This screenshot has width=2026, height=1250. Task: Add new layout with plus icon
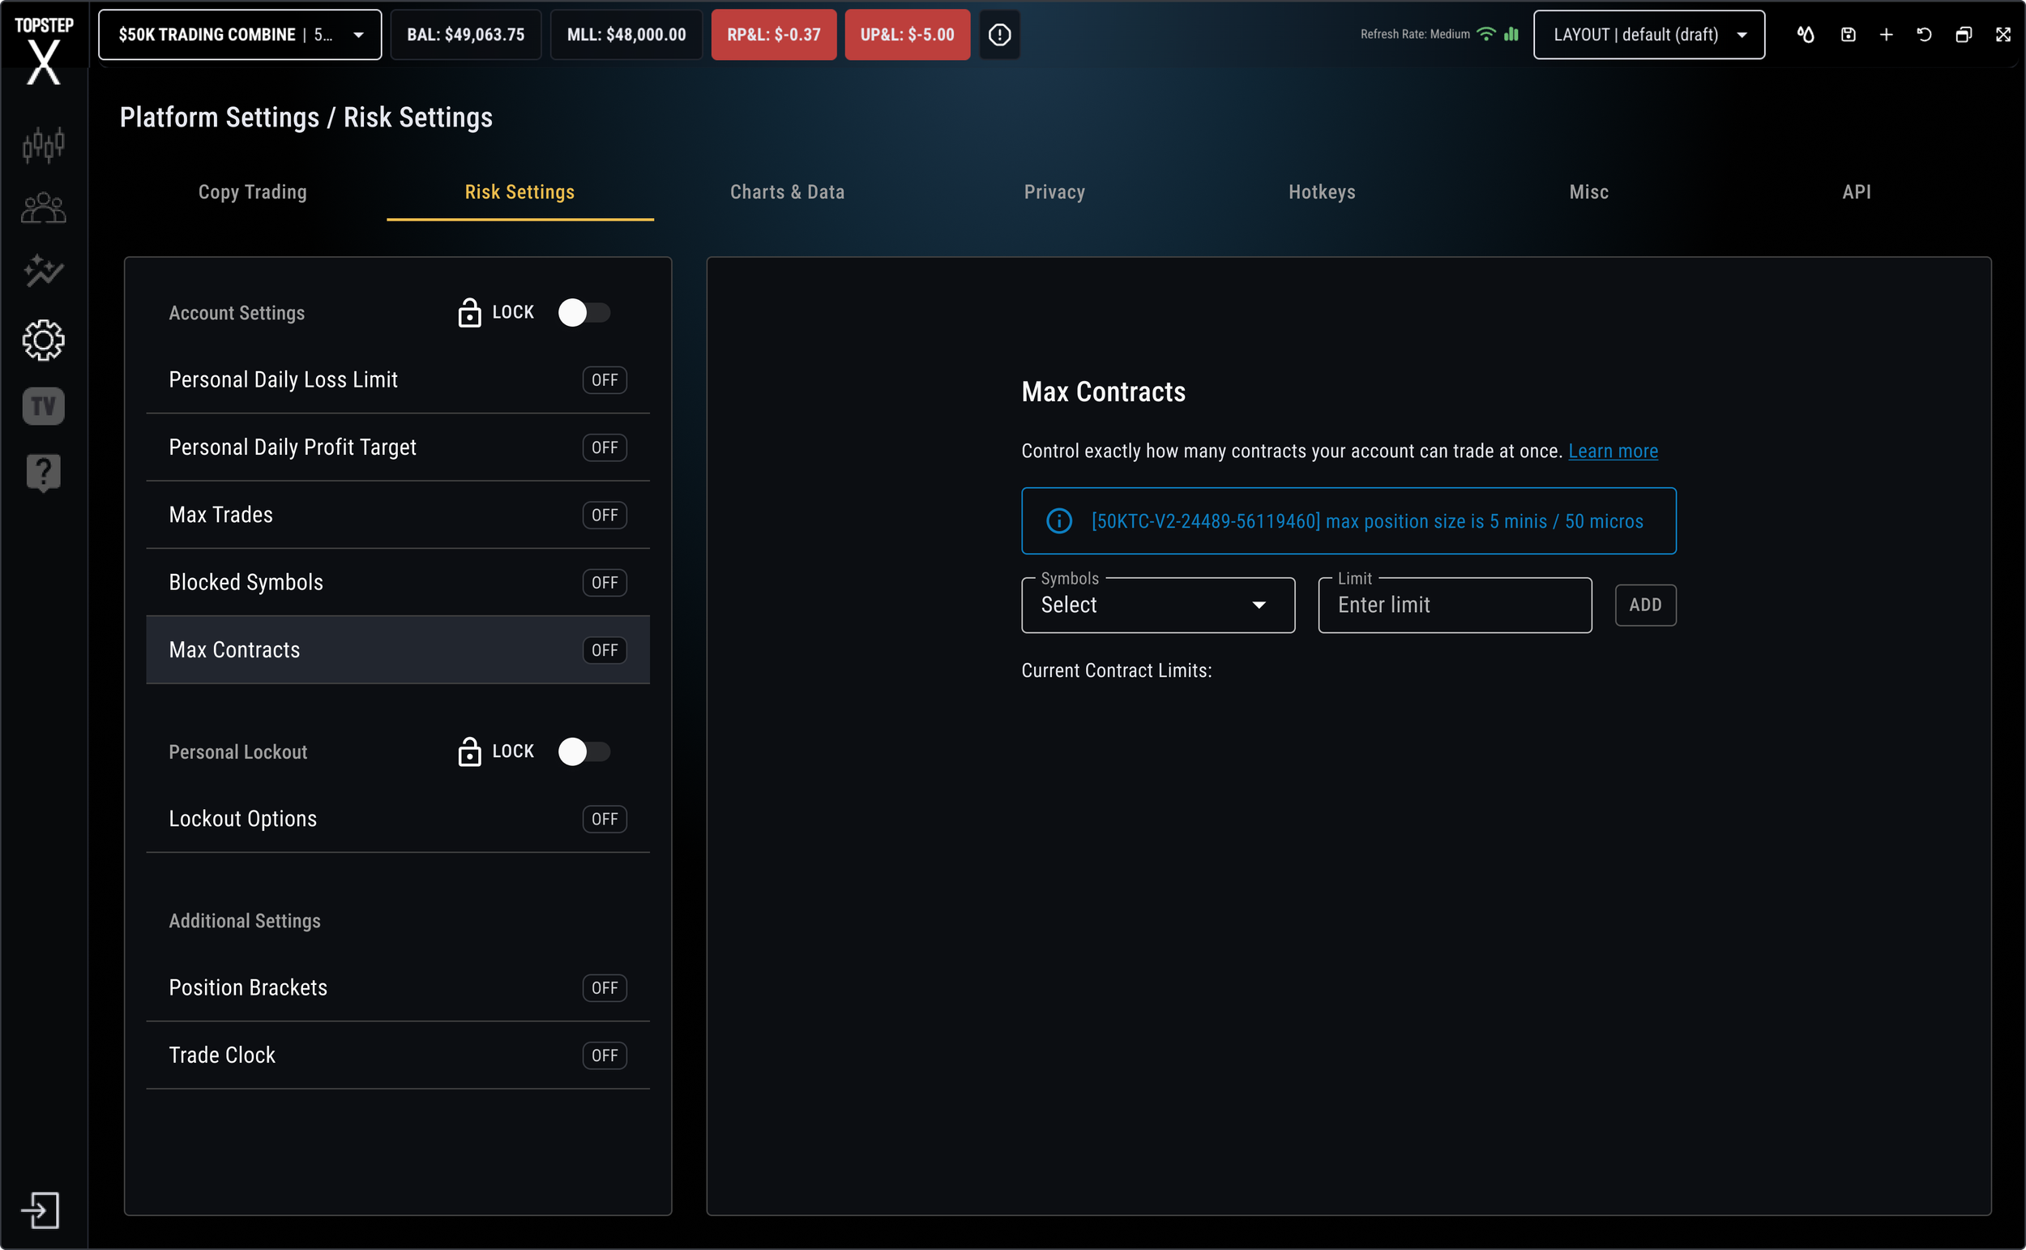click(1887, 35)
